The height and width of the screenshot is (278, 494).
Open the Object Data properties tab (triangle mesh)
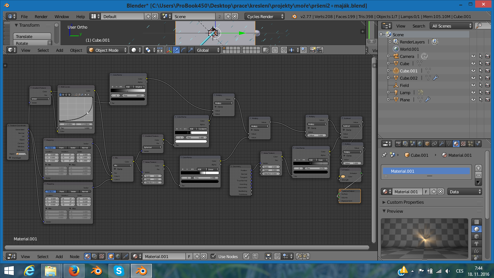point(449,144)
